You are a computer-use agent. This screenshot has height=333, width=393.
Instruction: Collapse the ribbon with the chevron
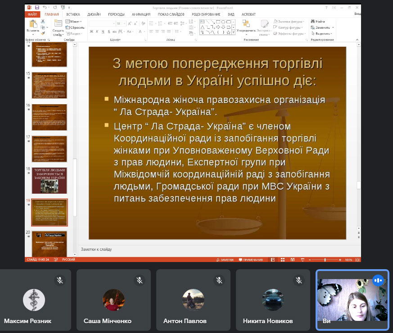coord(357,40)
